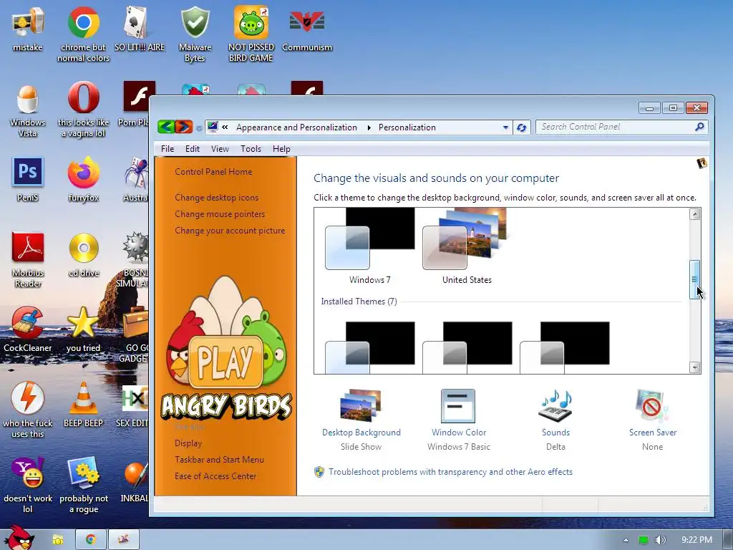Image resolution: width=733 pixels, height=550 pixels.
Task: Select the cd drive desktop icon
Action: coord(84,256)
